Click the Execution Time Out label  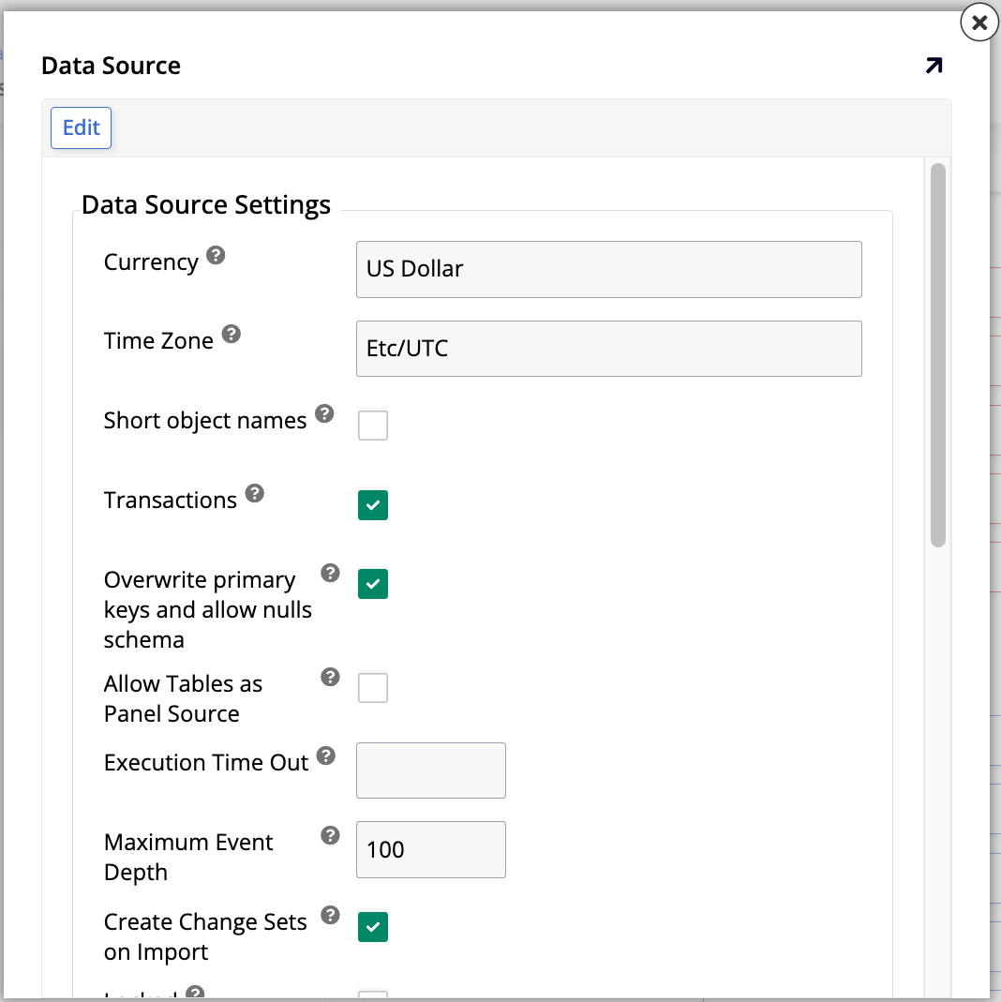pos(206,763)
